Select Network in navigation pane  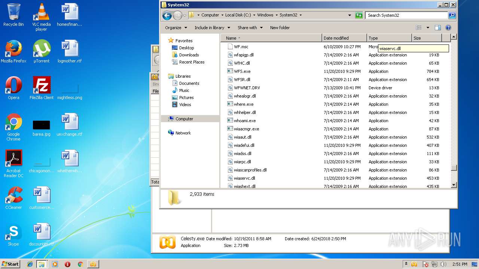183,133
